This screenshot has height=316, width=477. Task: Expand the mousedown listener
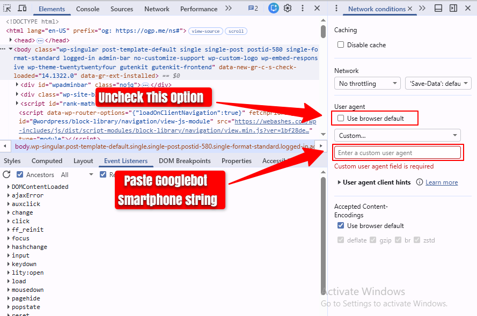[x=8, y=290]
